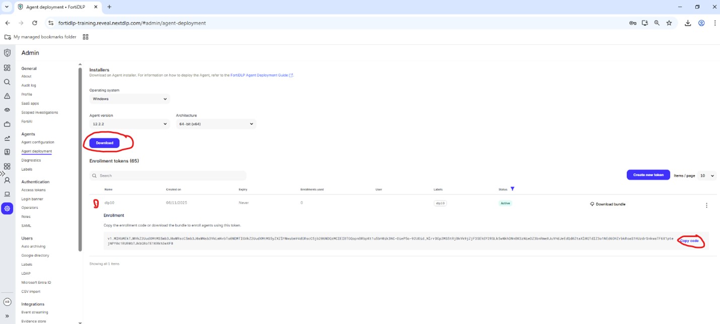Open the FortiDLP Agent Deployment Guide link
Screen dimensions: 720x324
click(261, 75)
